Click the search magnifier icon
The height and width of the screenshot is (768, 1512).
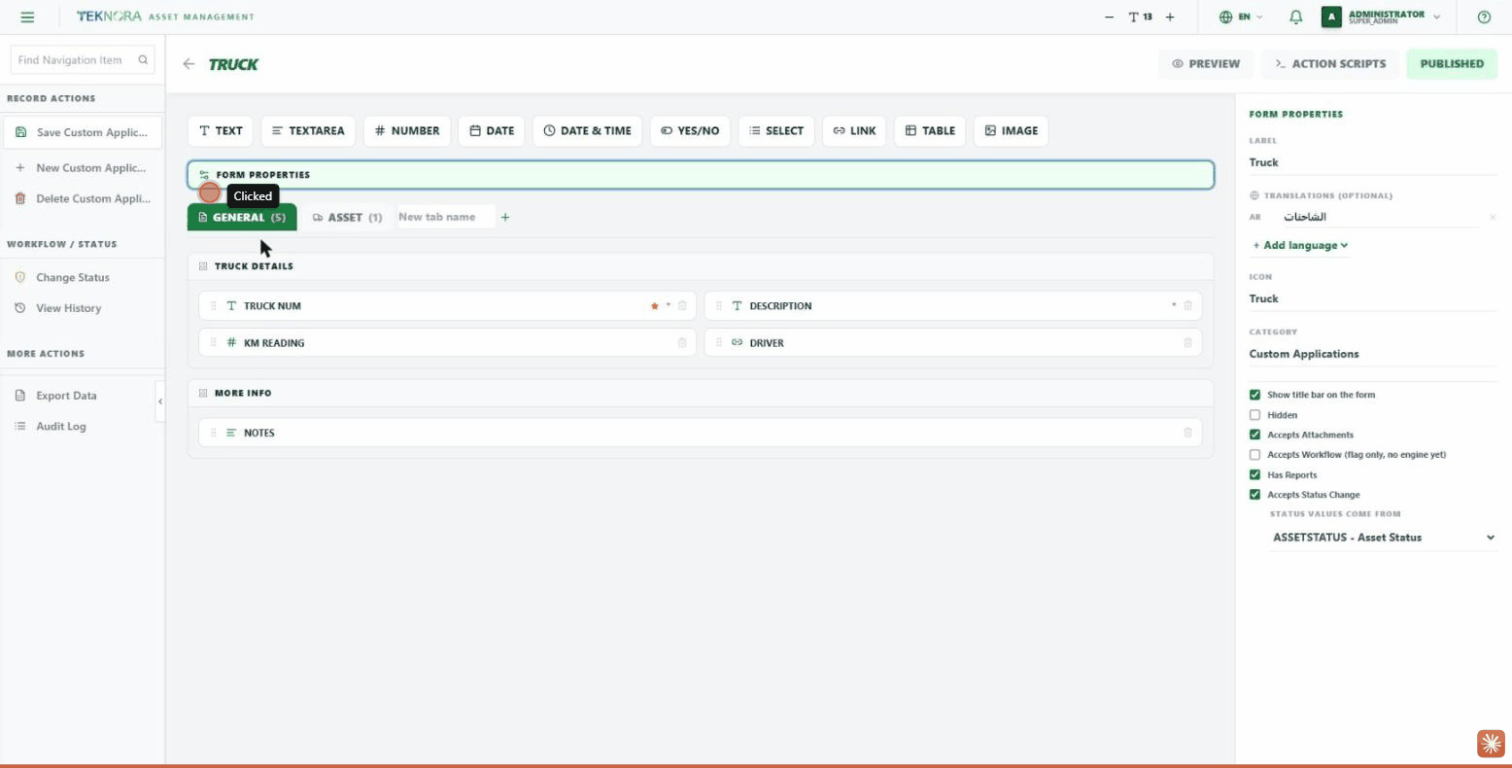pyautogui.click(x=143, y=59)
